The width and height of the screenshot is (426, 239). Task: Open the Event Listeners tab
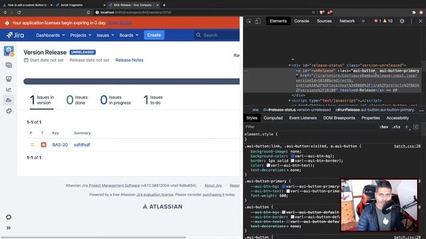point(303,118)
